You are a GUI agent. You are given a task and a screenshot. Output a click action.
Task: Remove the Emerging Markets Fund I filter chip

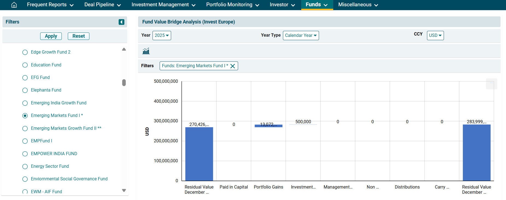(233, 66)
